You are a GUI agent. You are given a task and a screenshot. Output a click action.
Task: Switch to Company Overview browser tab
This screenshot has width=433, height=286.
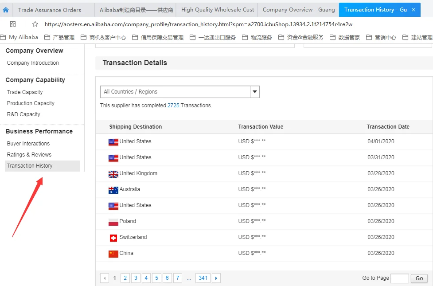tap(298, 10)
